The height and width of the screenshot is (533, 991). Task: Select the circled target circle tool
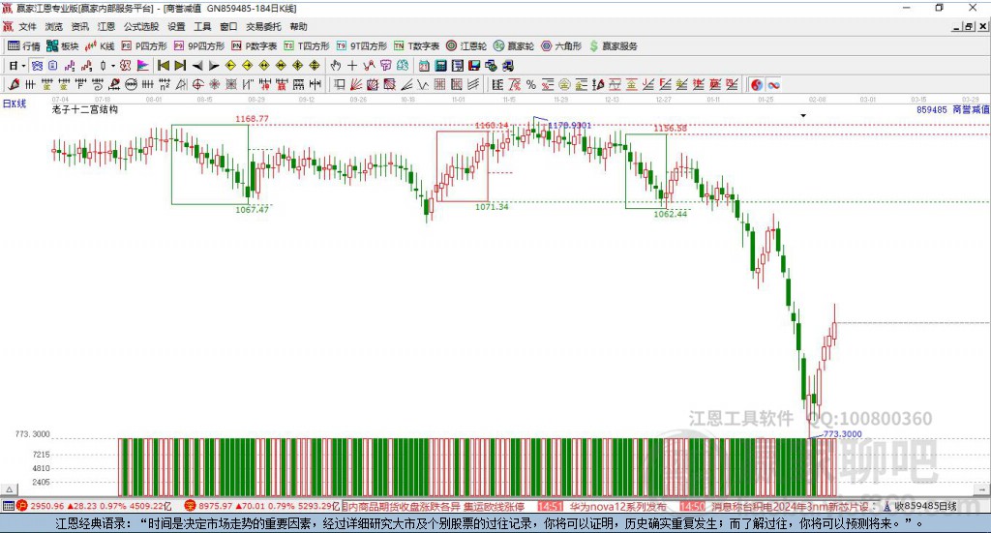tap(197, 84)
